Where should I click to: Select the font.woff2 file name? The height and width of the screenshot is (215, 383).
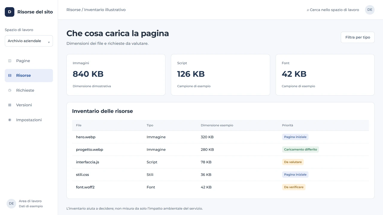85,187
